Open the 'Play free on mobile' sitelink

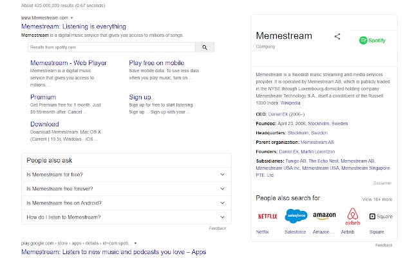click(x=156, y=63)
